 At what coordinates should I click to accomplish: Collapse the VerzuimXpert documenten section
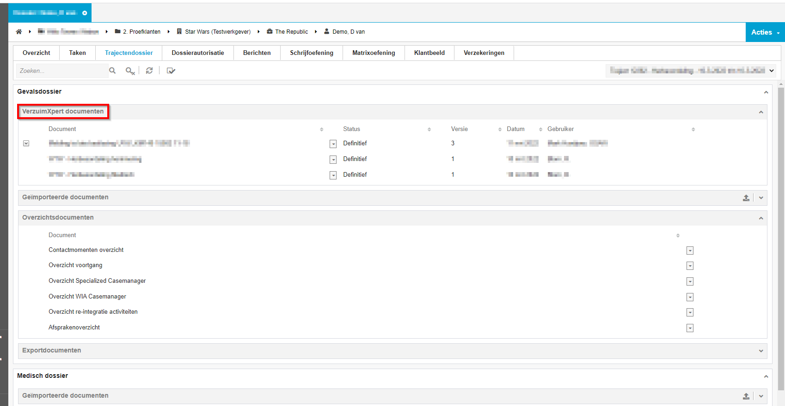click(x=761, y=112)
